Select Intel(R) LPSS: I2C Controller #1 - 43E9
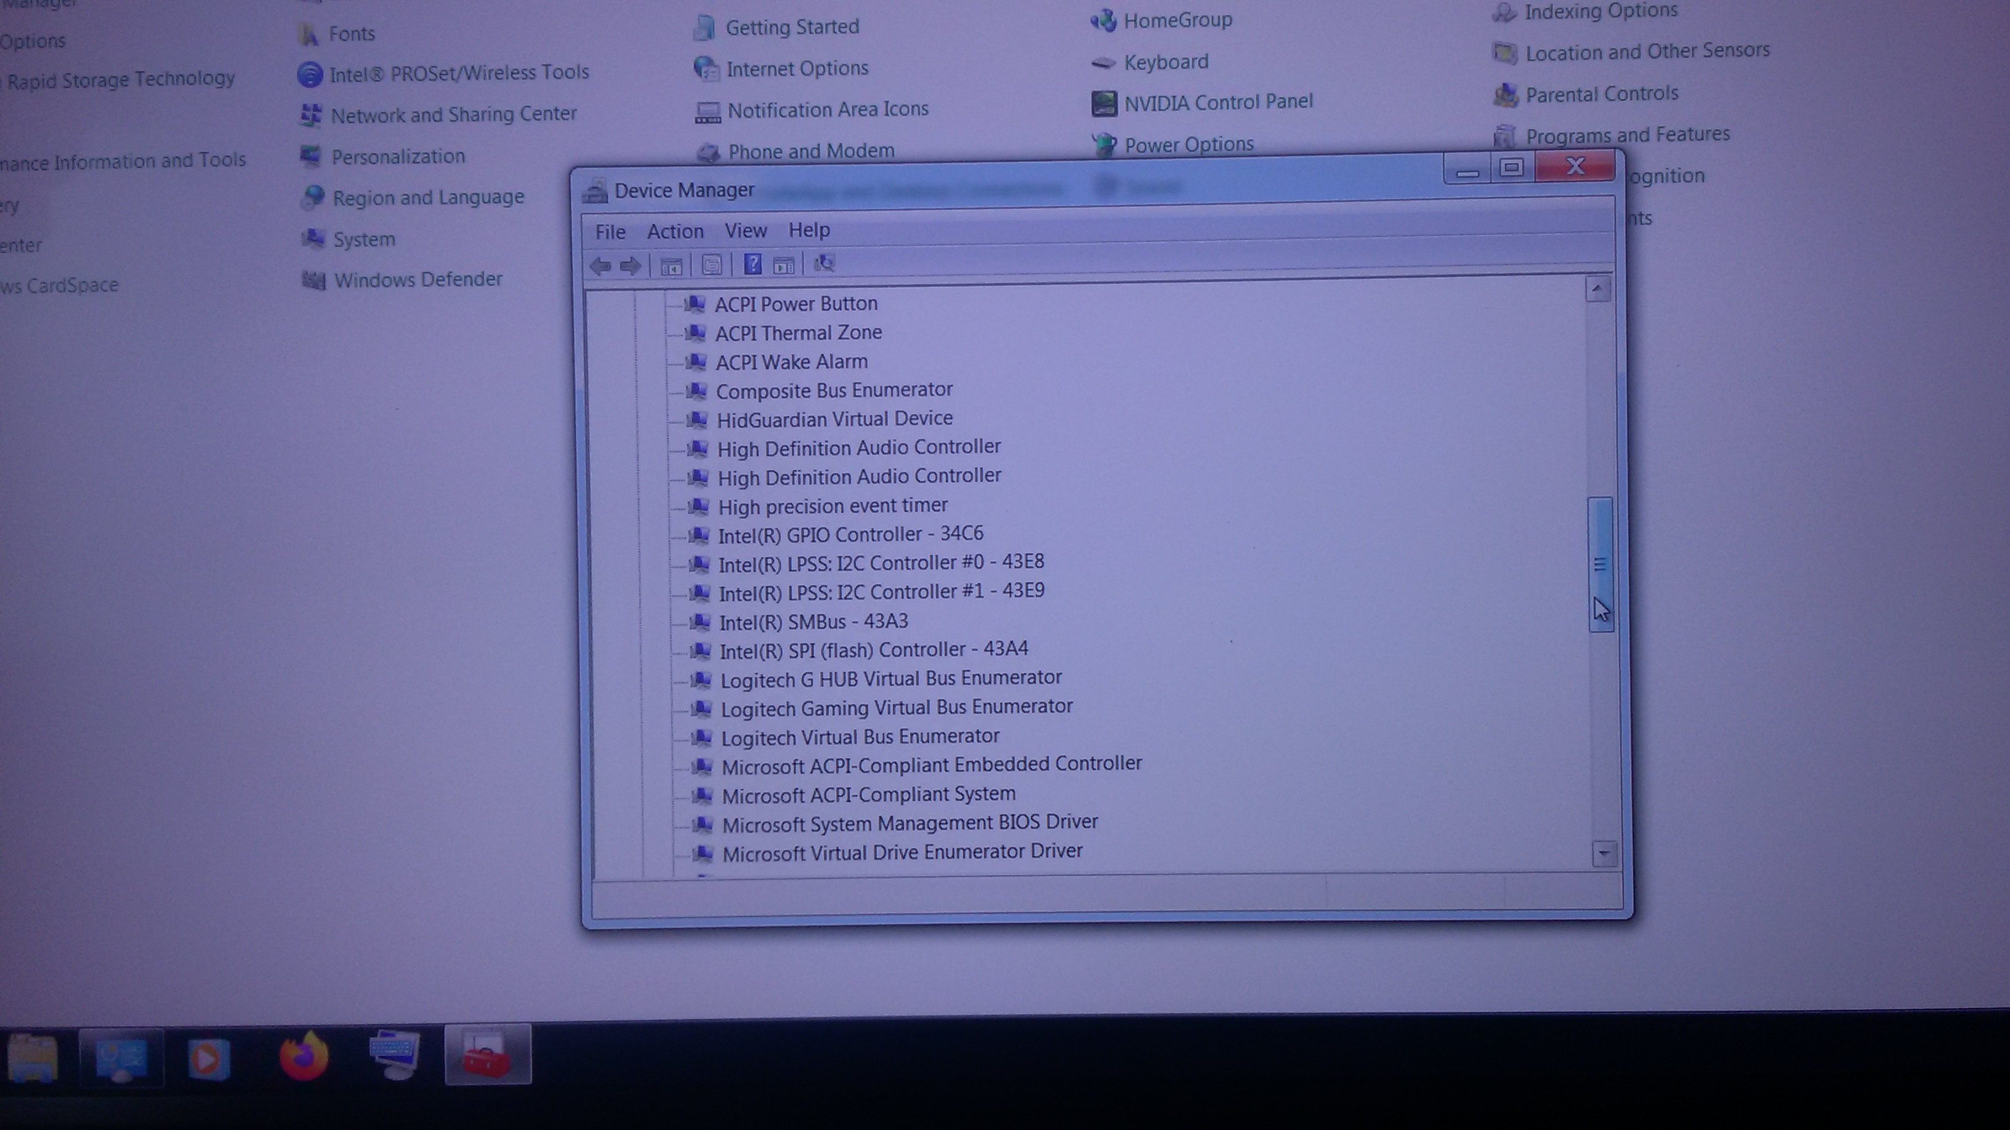Screen dimensions: 2010x1130 [x=882, y=592]
